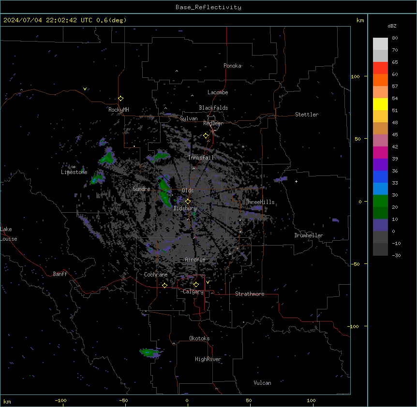This screenshot has height=407, width=417.
Task: Click the Sylvan label
Action: point(189,118)
